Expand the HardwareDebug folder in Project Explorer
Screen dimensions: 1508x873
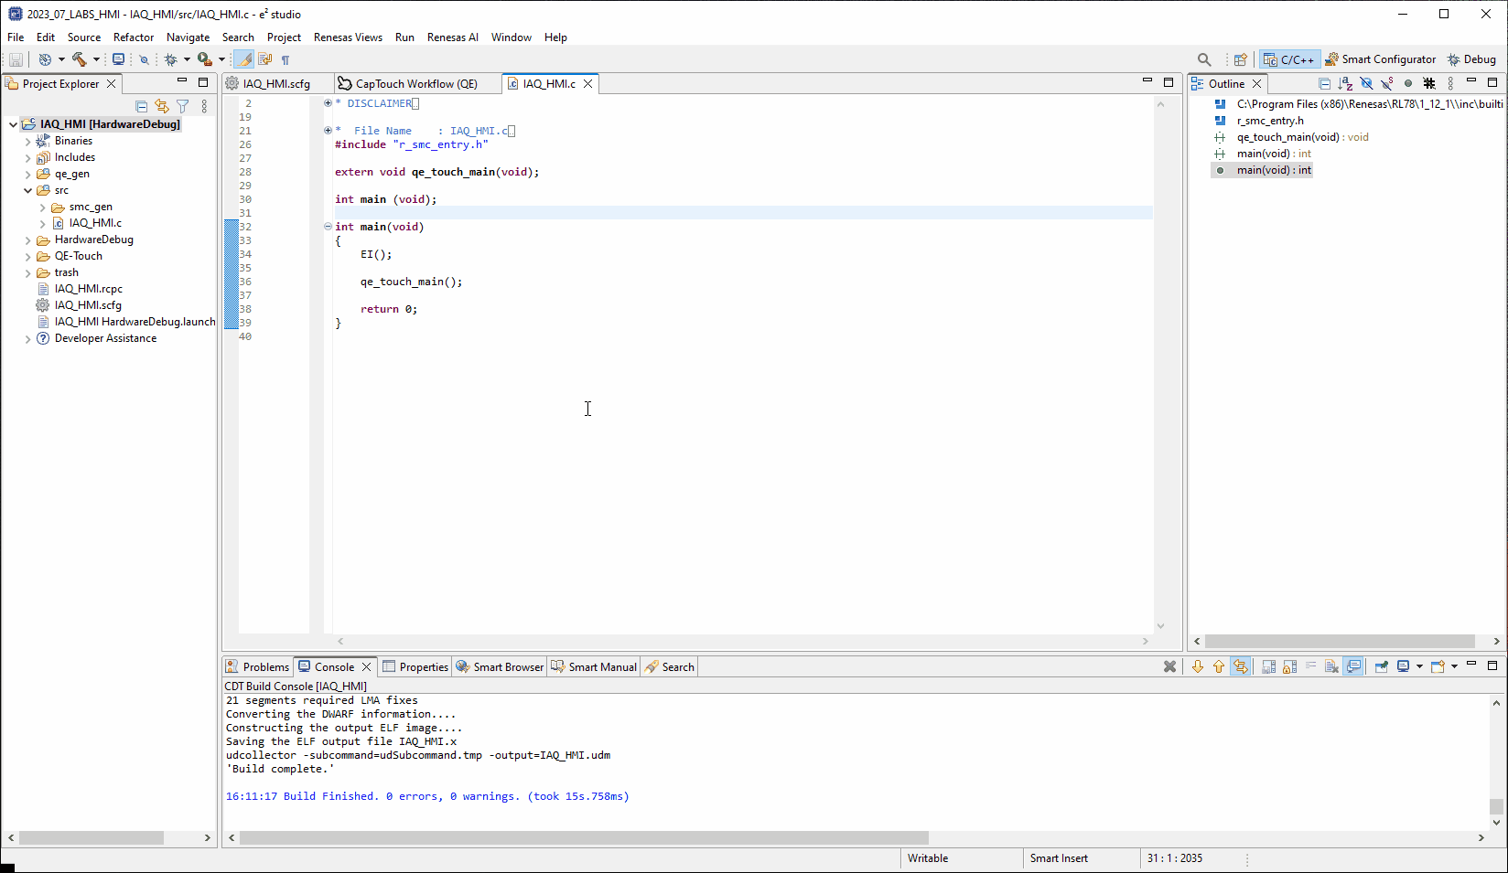tap(28, 240)
